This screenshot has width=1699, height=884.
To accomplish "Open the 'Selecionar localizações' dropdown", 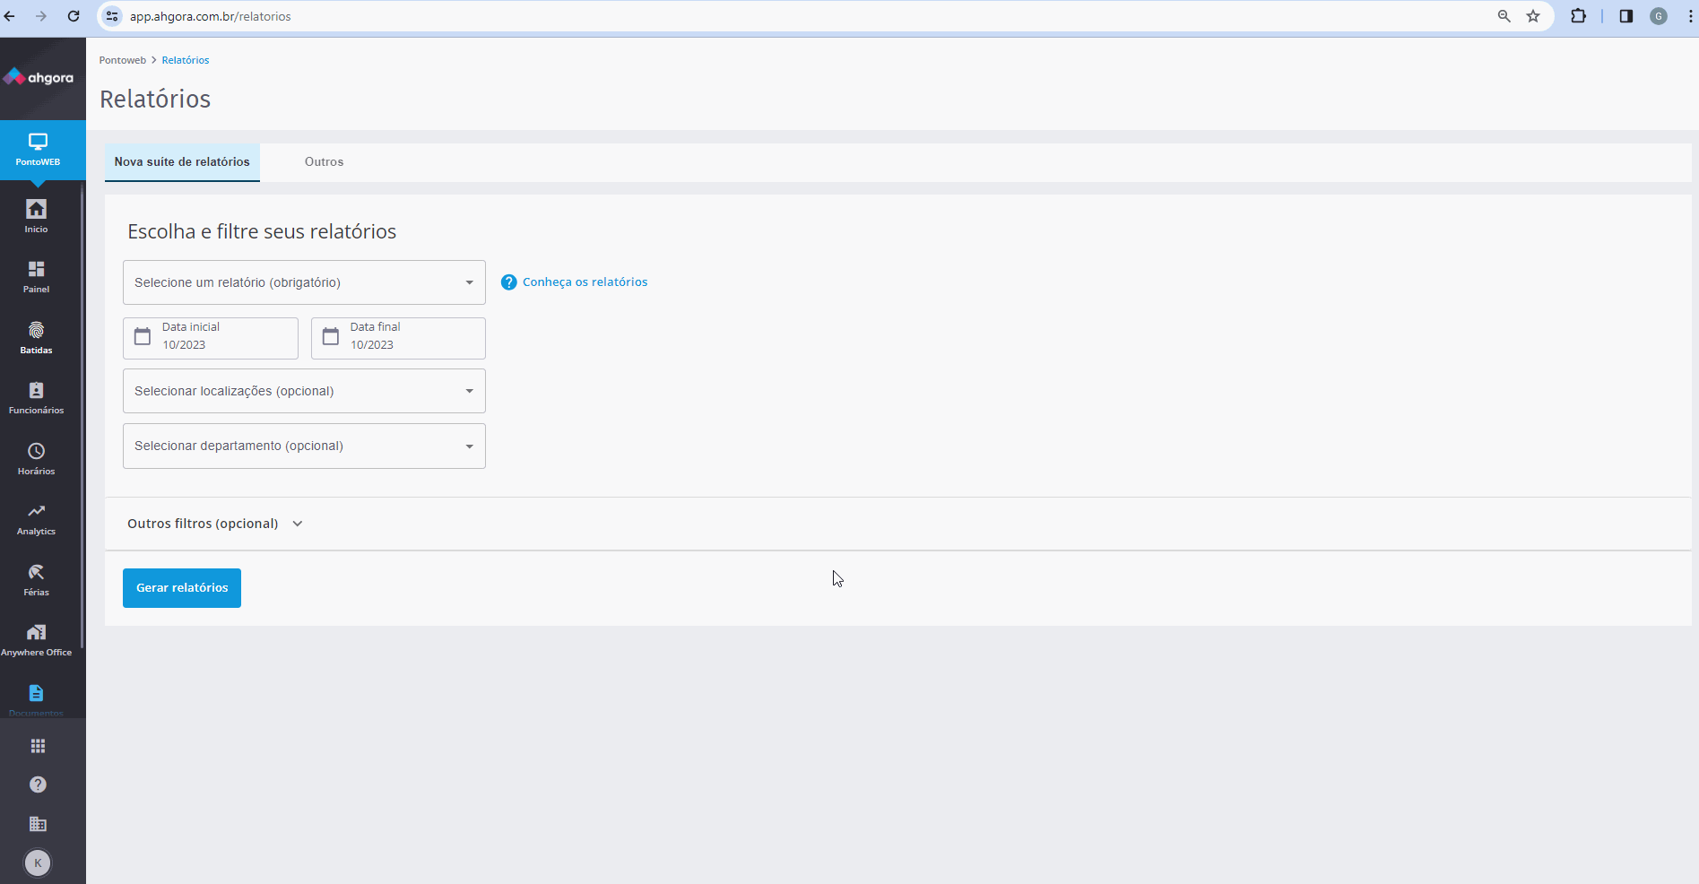I will [304, 391].
